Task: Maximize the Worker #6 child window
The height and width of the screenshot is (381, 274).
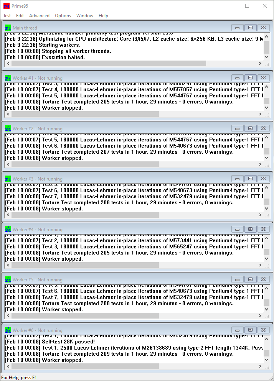Action: coord(250,330)
